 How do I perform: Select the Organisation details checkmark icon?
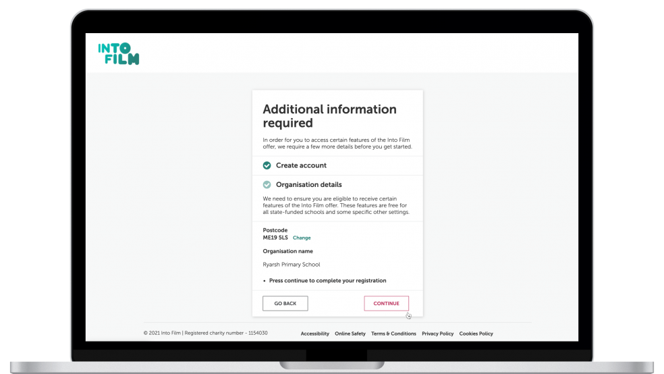[267, 185]
